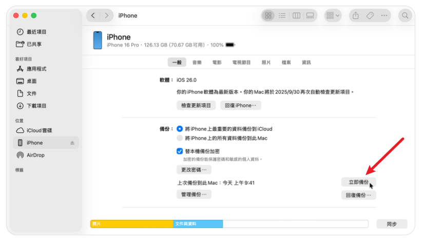Select backup to iCloud radio option
This screenshot has width=424, height=244.
pyautogui.click(x=180, y=129)
